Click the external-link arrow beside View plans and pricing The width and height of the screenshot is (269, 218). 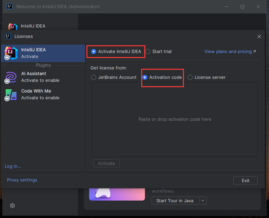(x=254, y=51)
